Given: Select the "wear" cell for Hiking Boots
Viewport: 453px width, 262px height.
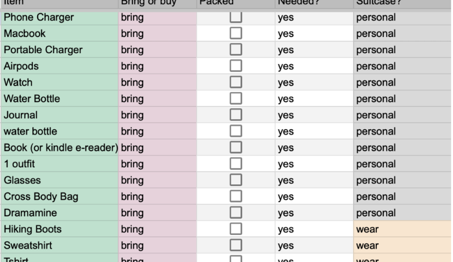Looking at the screenshot, I should pos(402,229).
